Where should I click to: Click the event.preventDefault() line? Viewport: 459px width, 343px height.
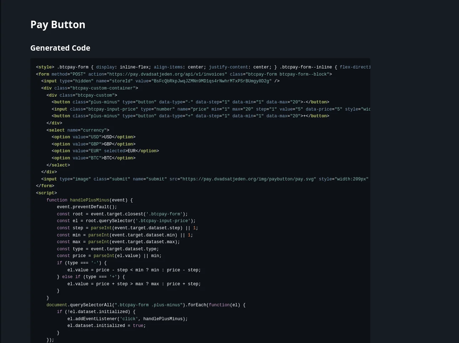click(87, 207)
